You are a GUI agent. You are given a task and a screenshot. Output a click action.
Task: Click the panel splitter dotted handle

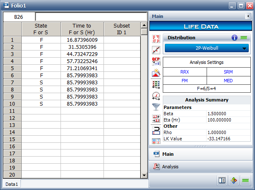(200, 146)
